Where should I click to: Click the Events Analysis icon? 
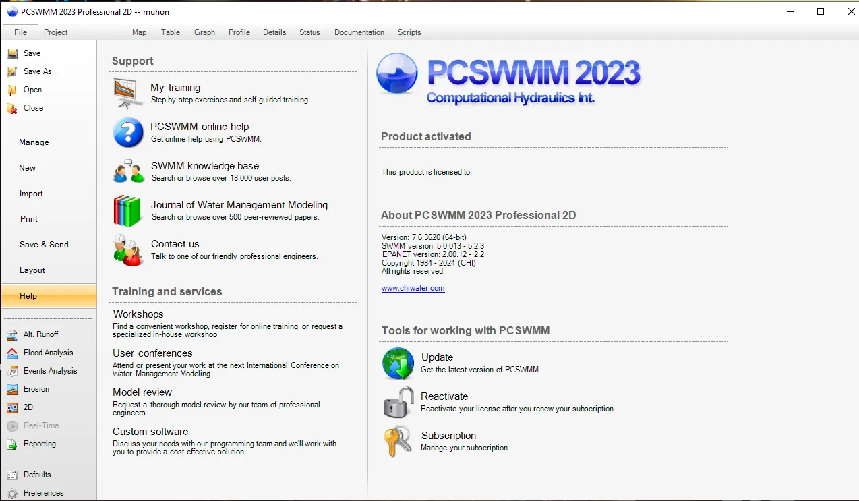tap(12, 371)
